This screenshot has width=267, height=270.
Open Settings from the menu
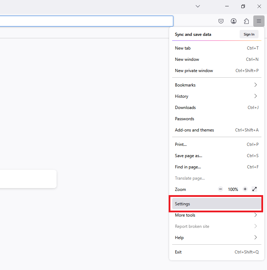pos(216,204)
